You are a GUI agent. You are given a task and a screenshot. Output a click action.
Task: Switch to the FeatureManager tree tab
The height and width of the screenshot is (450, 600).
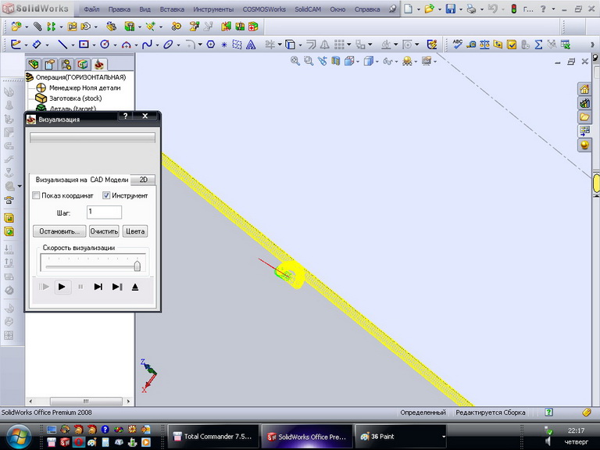tap(34, 64)
